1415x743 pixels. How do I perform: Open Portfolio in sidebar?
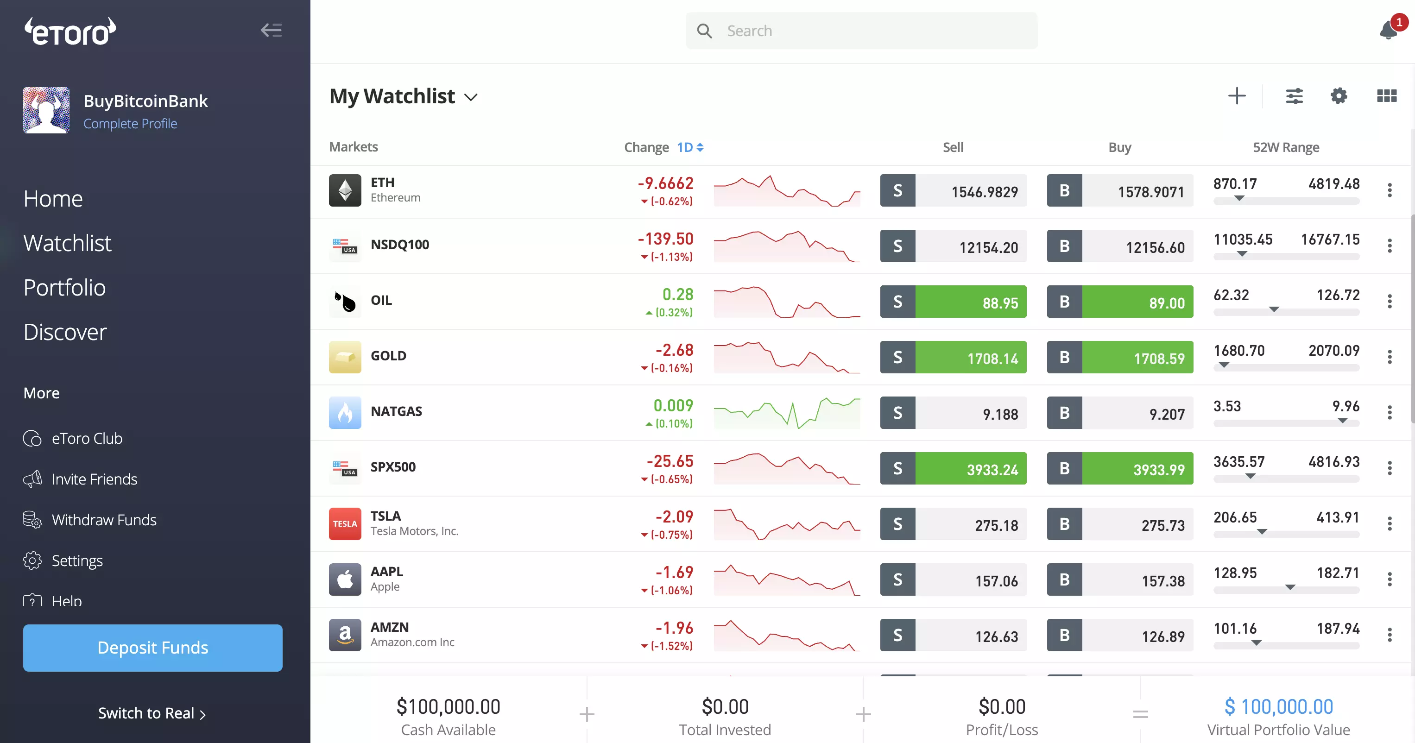pos(64,287)
